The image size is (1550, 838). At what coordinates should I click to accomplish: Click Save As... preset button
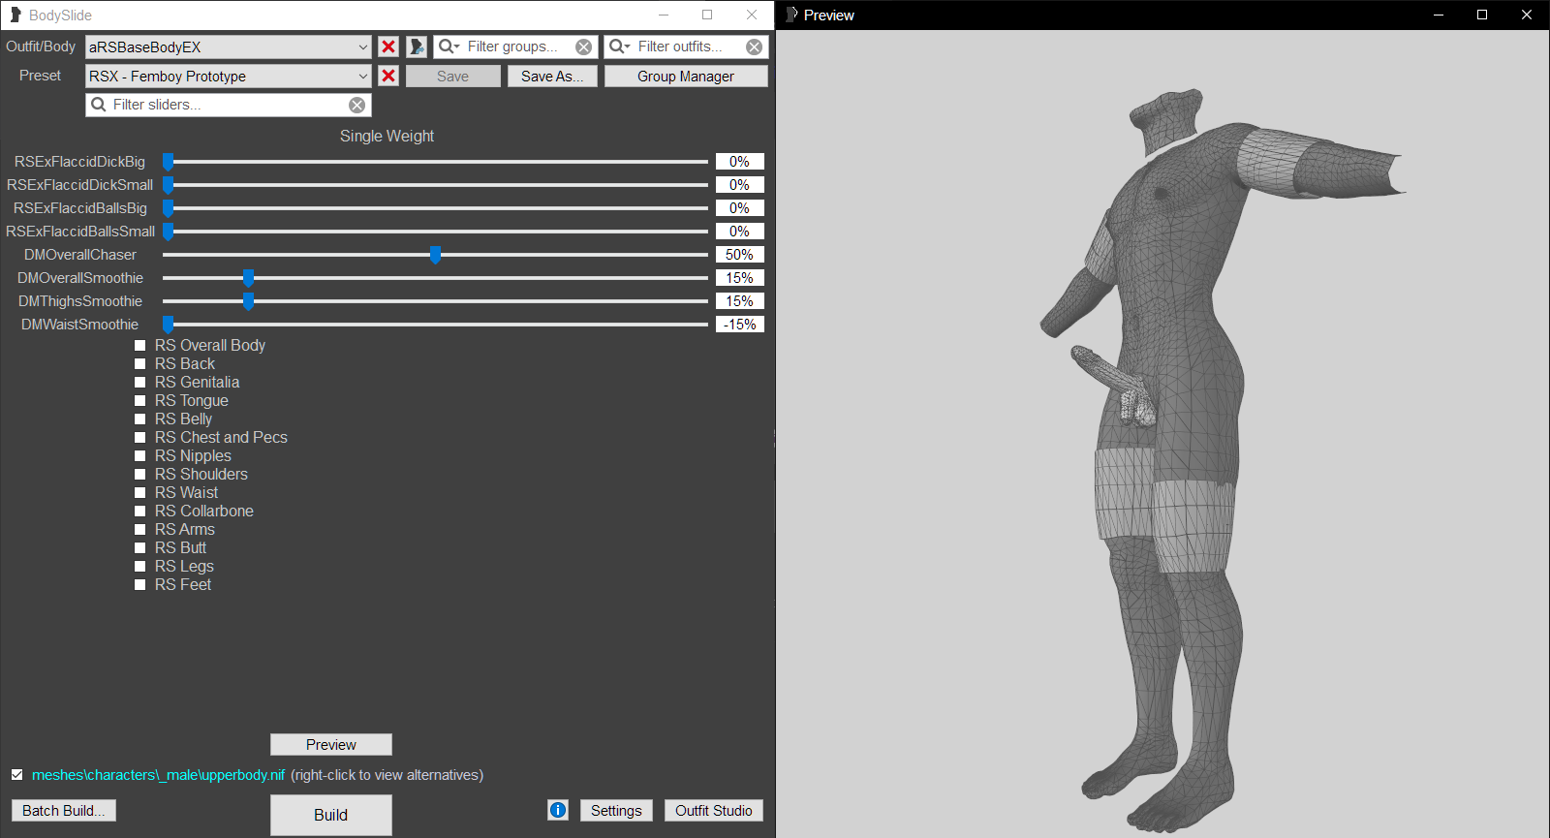552,76
